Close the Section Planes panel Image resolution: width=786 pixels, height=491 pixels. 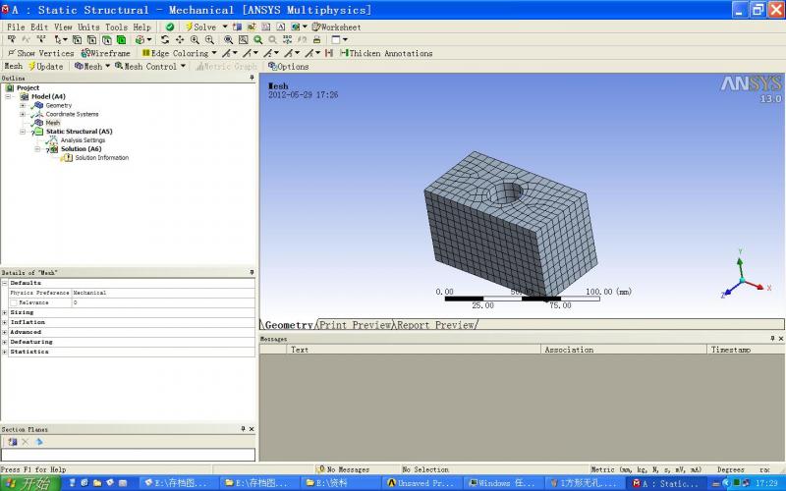pos(252,429)
